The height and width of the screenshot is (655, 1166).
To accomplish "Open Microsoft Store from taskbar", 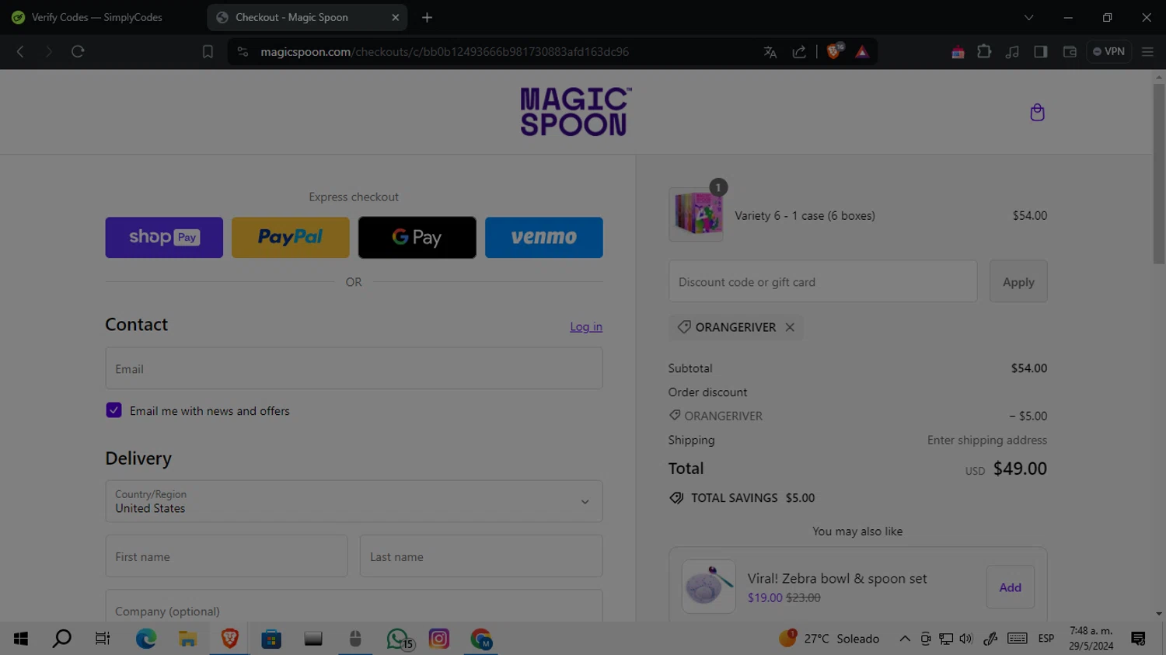I will pos(271,639).
